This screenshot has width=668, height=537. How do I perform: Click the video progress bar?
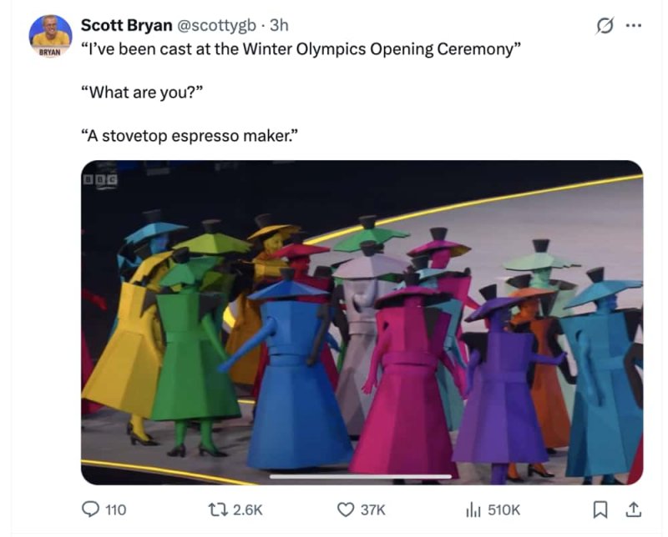pyautogui.click(x=361, y=476)
